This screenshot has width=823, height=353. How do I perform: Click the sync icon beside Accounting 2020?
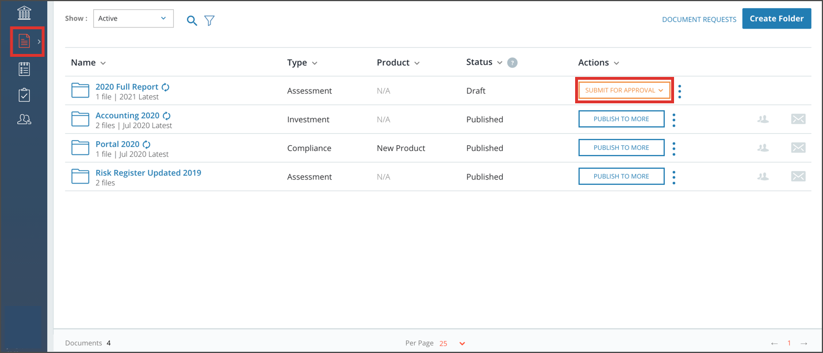[x=167, y=116]
